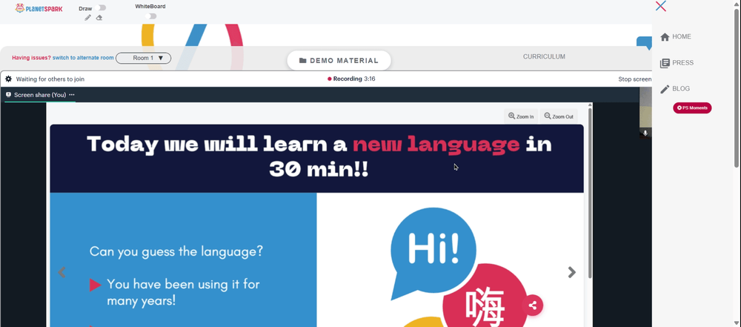Click the Zoom Out button
The image size is (741, 327).
tap(559, 116)
